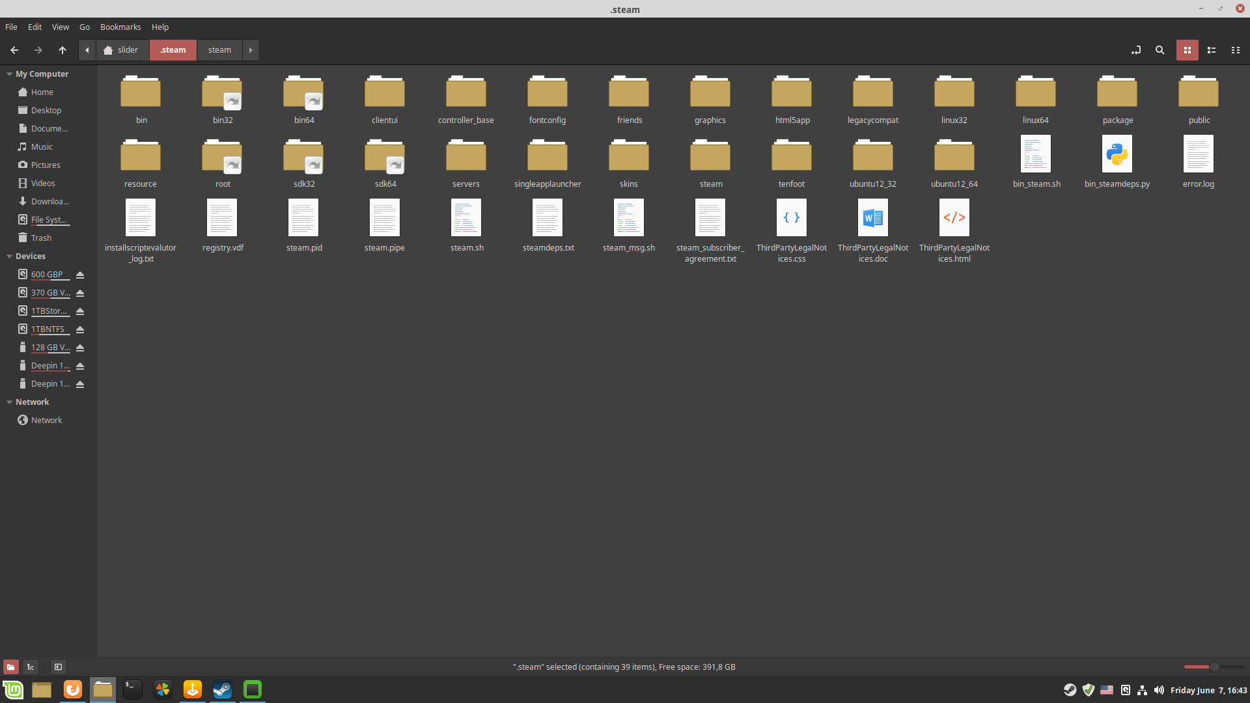The height and width of the screenshot is (703, 1250).
Task: Select the ThirdPartyLegalNotices.html file icon
Action: click(954, 217)
